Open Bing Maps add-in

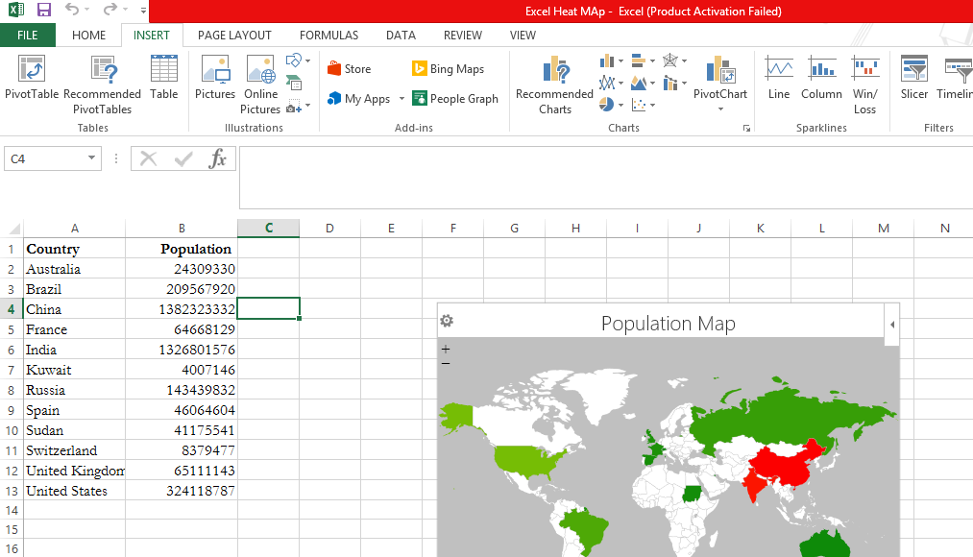click(x=448, y=69)
